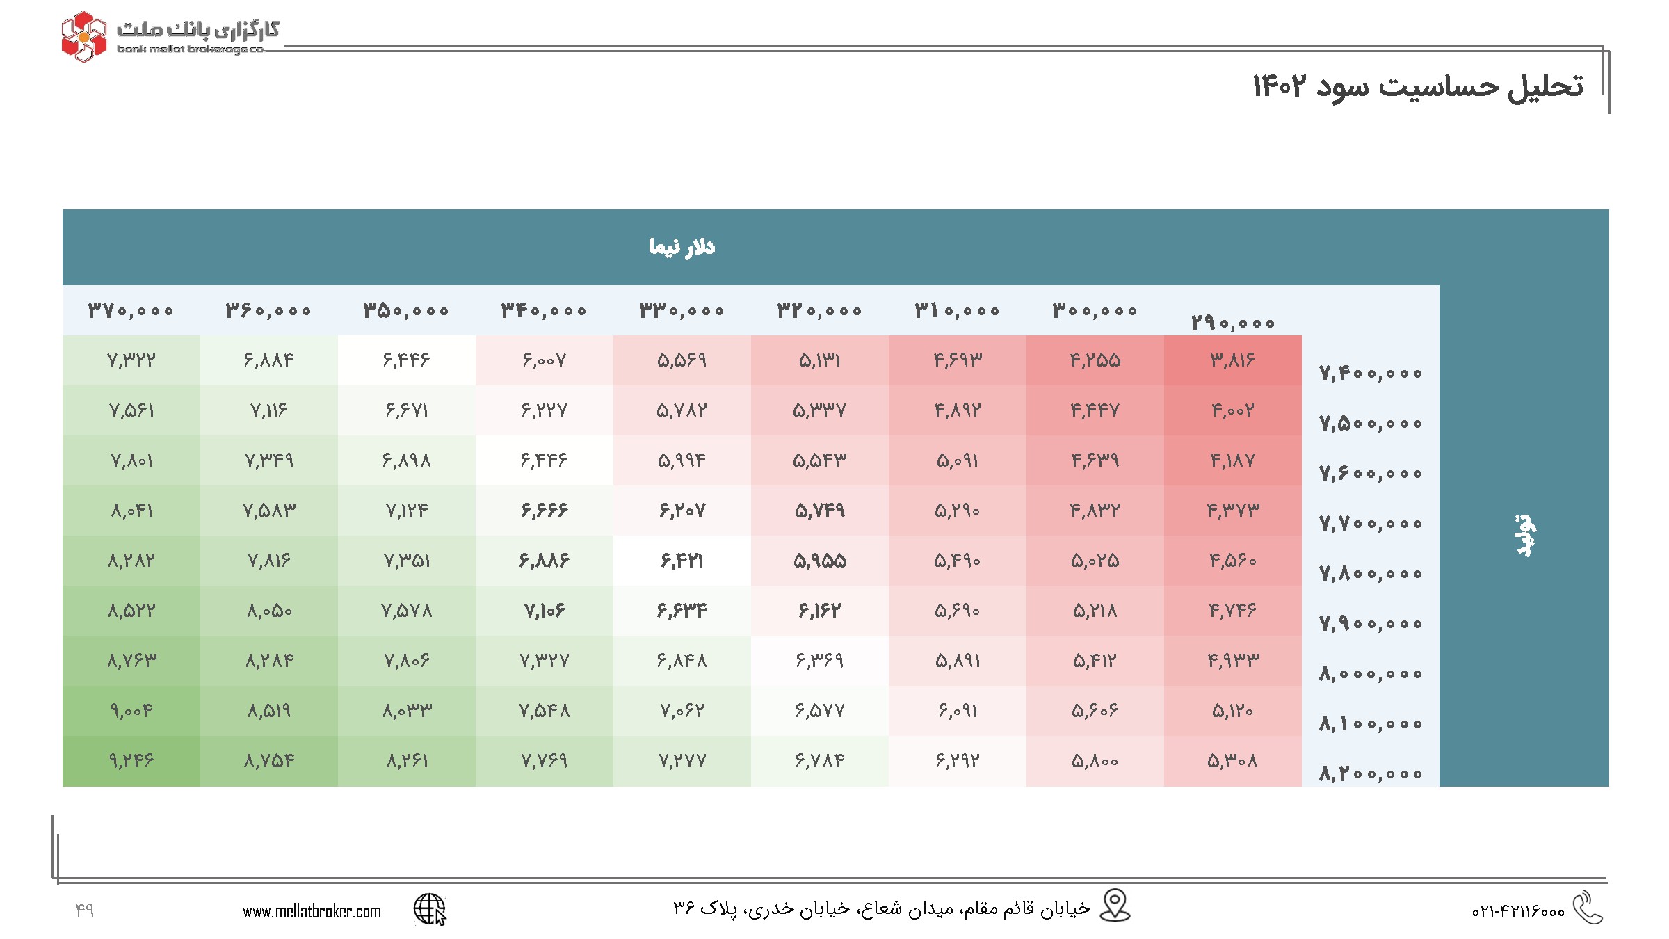The image size is (1669, 939).
Task: Click the slide title تحلیل حساسیت سود ۱۴۰۲
Action: [1418, 86]
